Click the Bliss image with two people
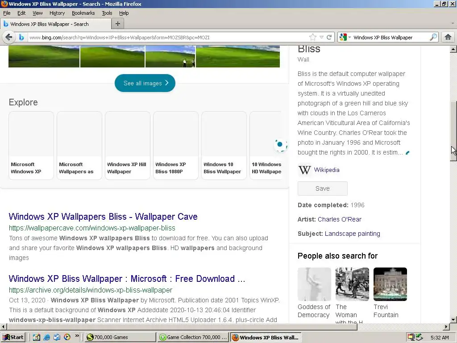 pyautogui.click(x=170, y=56)
